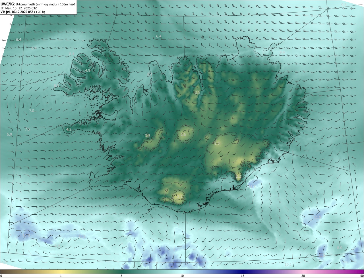The image size is (364, 278).
Task: Click the map value label 7.5
Action: tap(27, 129)
